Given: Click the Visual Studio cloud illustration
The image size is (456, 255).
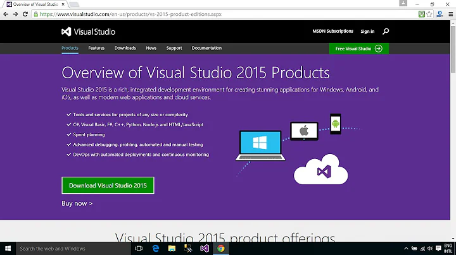Looking at the screenshot, I should tap(320, 170).
